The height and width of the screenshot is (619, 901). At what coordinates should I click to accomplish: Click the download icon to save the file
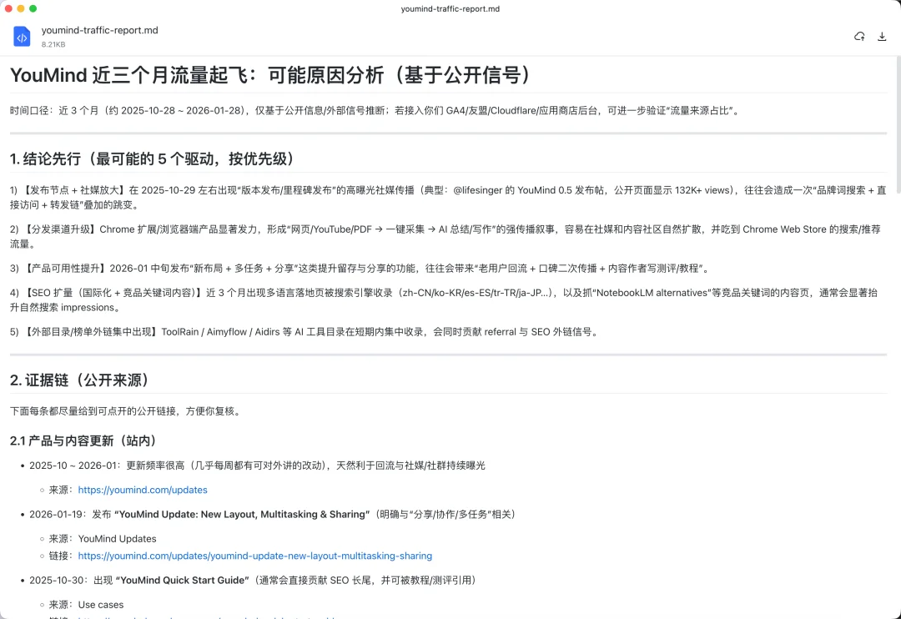point(882,37)
